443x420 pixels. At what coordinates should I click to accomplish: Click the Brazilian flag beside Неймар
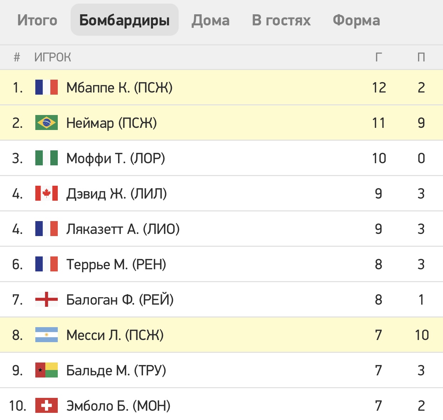pos(46,122)
